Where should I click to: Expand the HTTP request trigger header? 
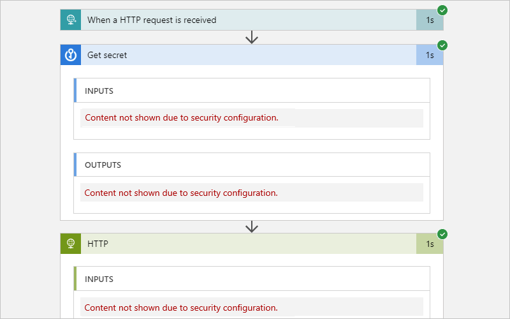click(x=249, y=20)
